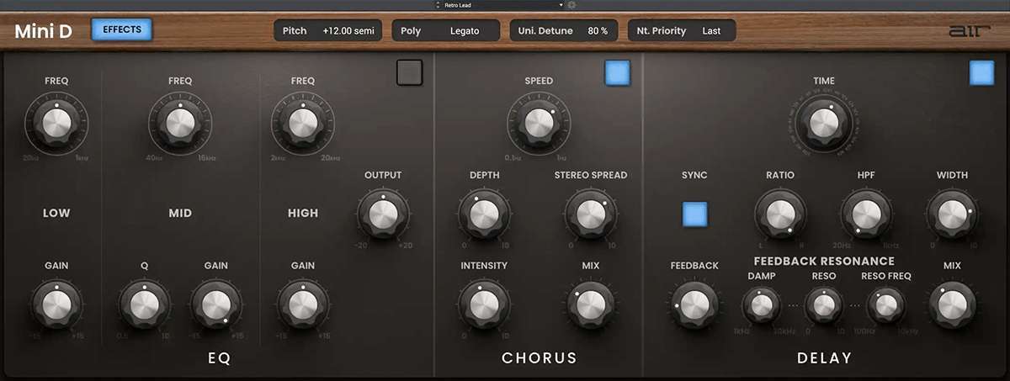Image resolution: width=1010 pixels, height=381 pixels.
Task: Disable the Chorus section power toggle
Action: (x=617, y=73)
